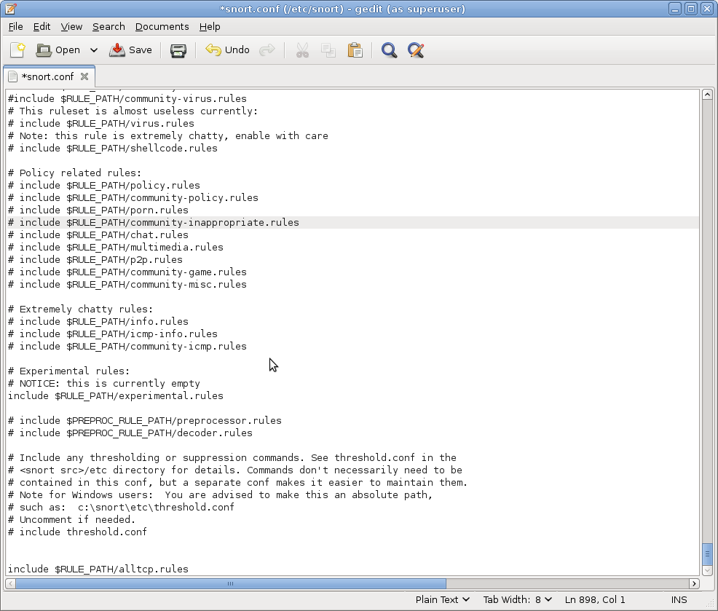Click the '# Extremely chatty rules:' comment

click(80, 310)
